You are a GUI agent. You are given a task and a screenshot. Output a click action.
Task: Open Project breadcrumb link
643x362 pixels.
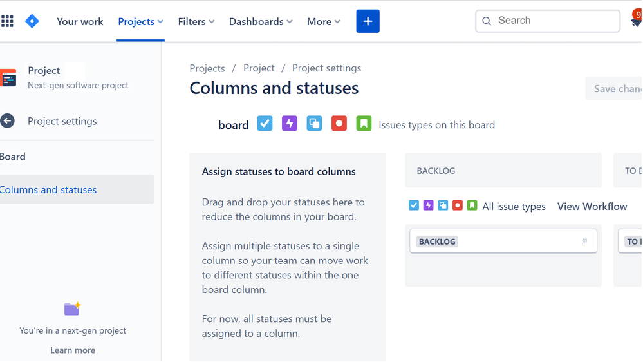259,68
